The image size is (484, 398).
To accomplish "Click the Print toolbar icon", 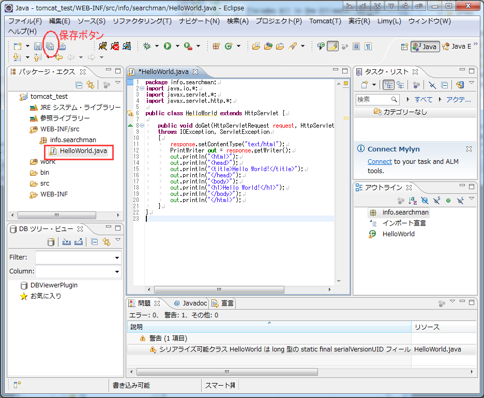I will [62, 47].
